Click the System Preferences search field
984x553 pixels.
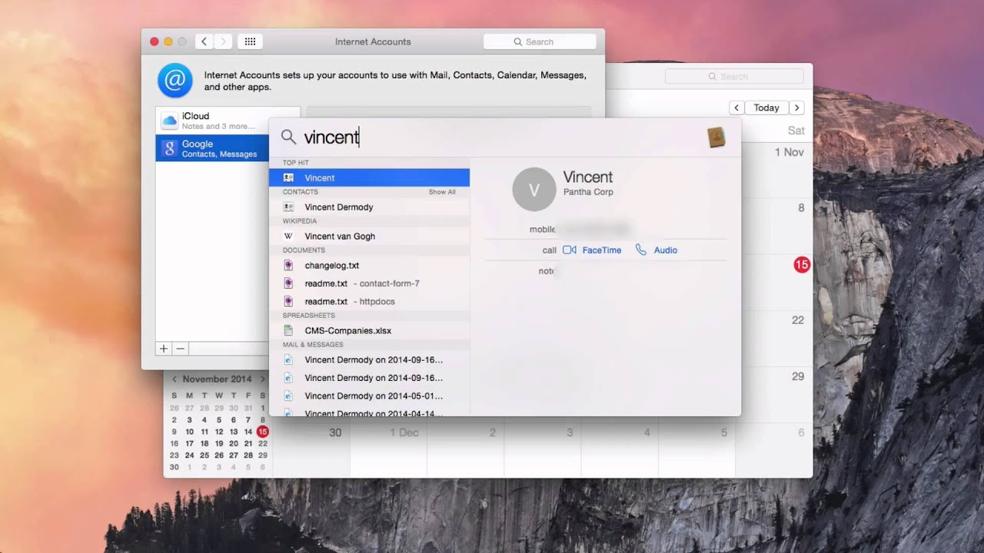[x=540, y=41]
